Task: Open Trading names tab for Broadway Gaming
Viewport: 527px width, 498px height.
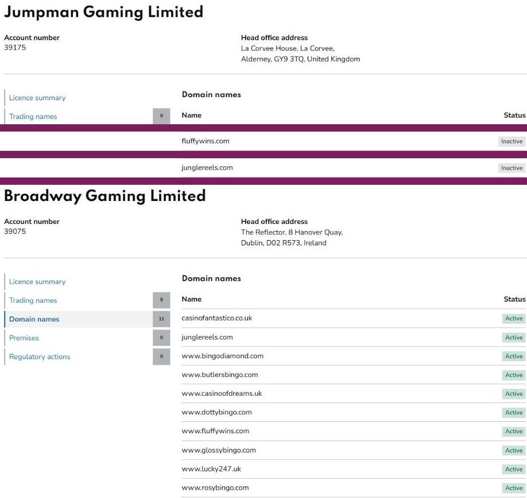Action: click(33, 300)
